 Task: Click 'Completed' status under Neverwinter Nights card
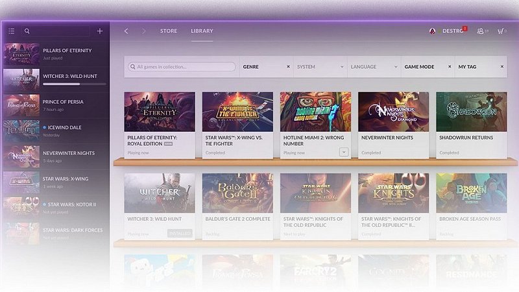[x=371, y=152]
